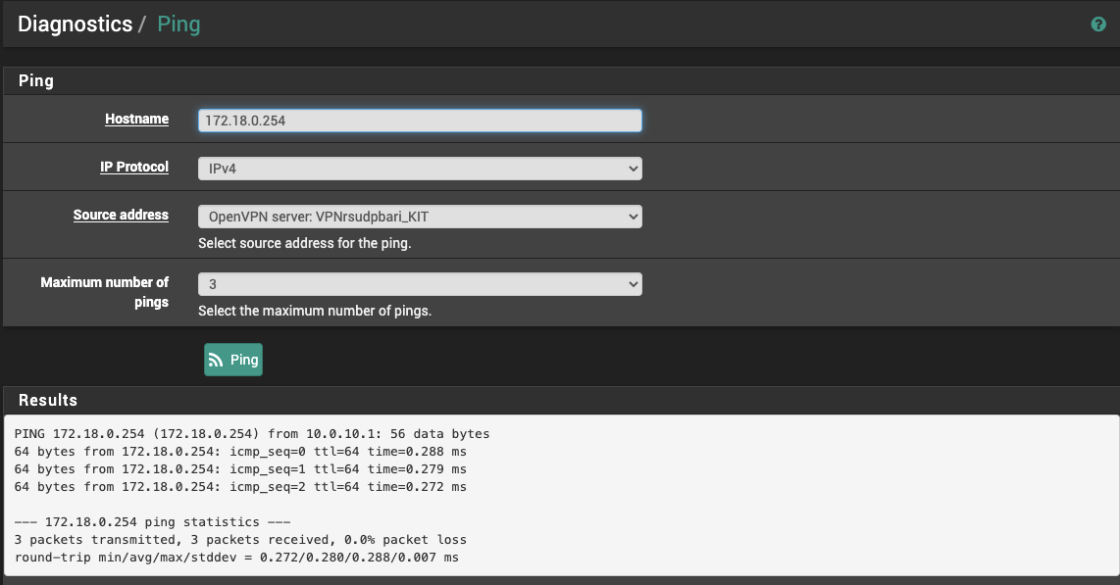
Task: Open the help icon in the header
Action: point(1097,24)
